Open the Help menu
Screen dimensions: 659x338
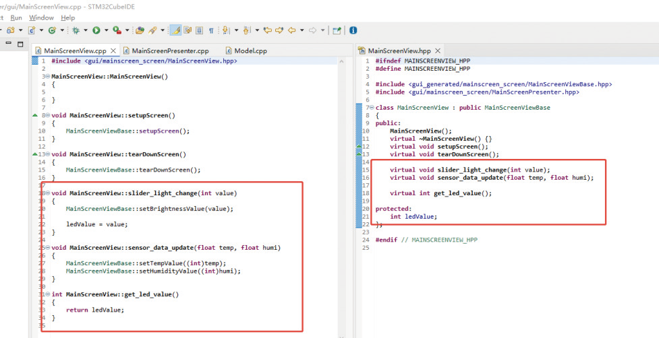67,18
